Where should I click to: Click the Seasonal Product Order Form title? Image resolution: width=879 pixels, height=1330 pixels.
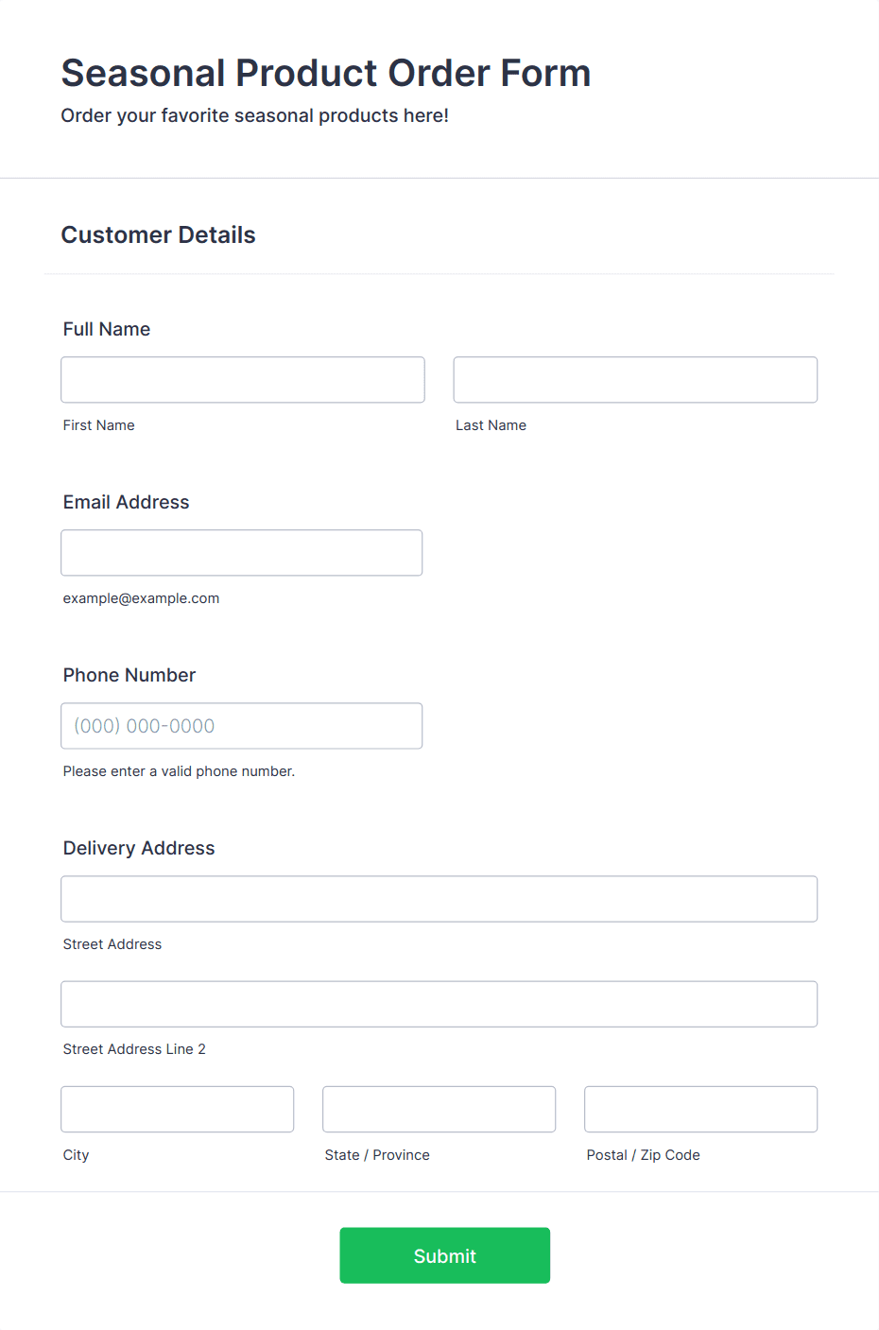point(326,73)
